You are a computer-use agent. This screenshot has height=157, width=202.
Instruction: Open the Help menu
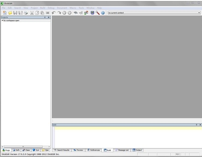(x=99, y=8)
